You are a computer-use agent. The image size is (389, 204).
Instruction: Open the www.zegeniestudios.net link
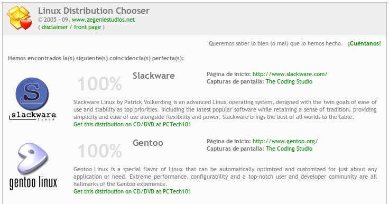[103, 20]
